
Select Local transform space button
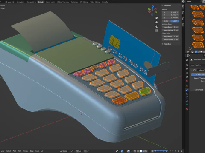tap(175, 21)
